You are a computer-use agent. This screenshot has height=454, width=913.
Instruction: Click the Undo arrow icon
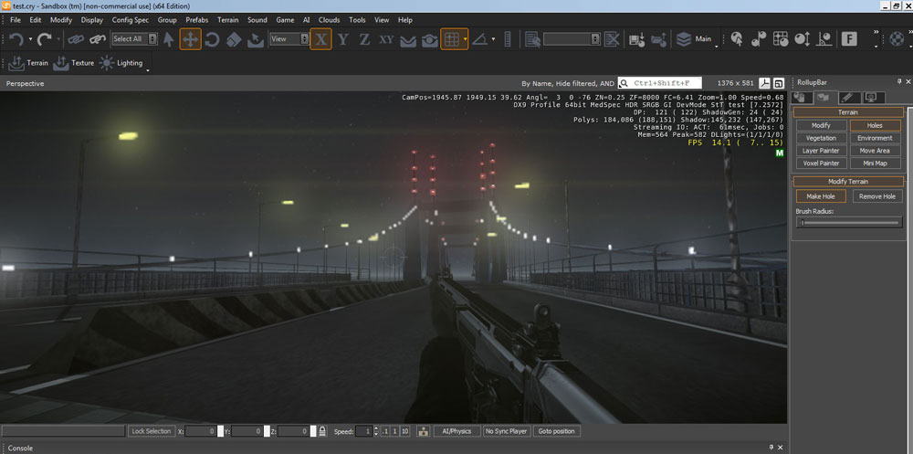click(16, 39)
